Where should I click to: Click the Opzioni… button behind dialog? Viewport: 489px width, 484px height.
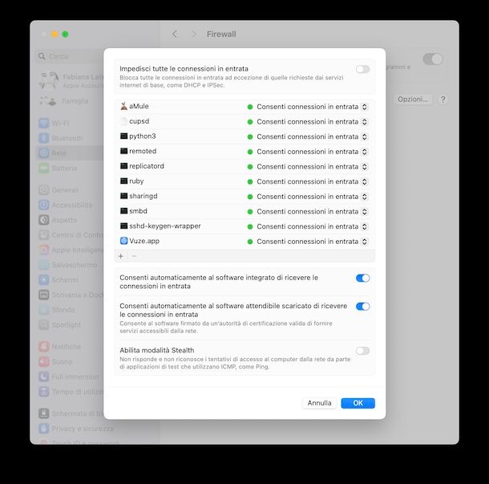click(x=412, y=100)
